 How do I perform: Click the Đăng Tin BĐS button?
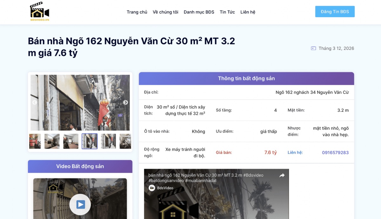pos(335,11)
